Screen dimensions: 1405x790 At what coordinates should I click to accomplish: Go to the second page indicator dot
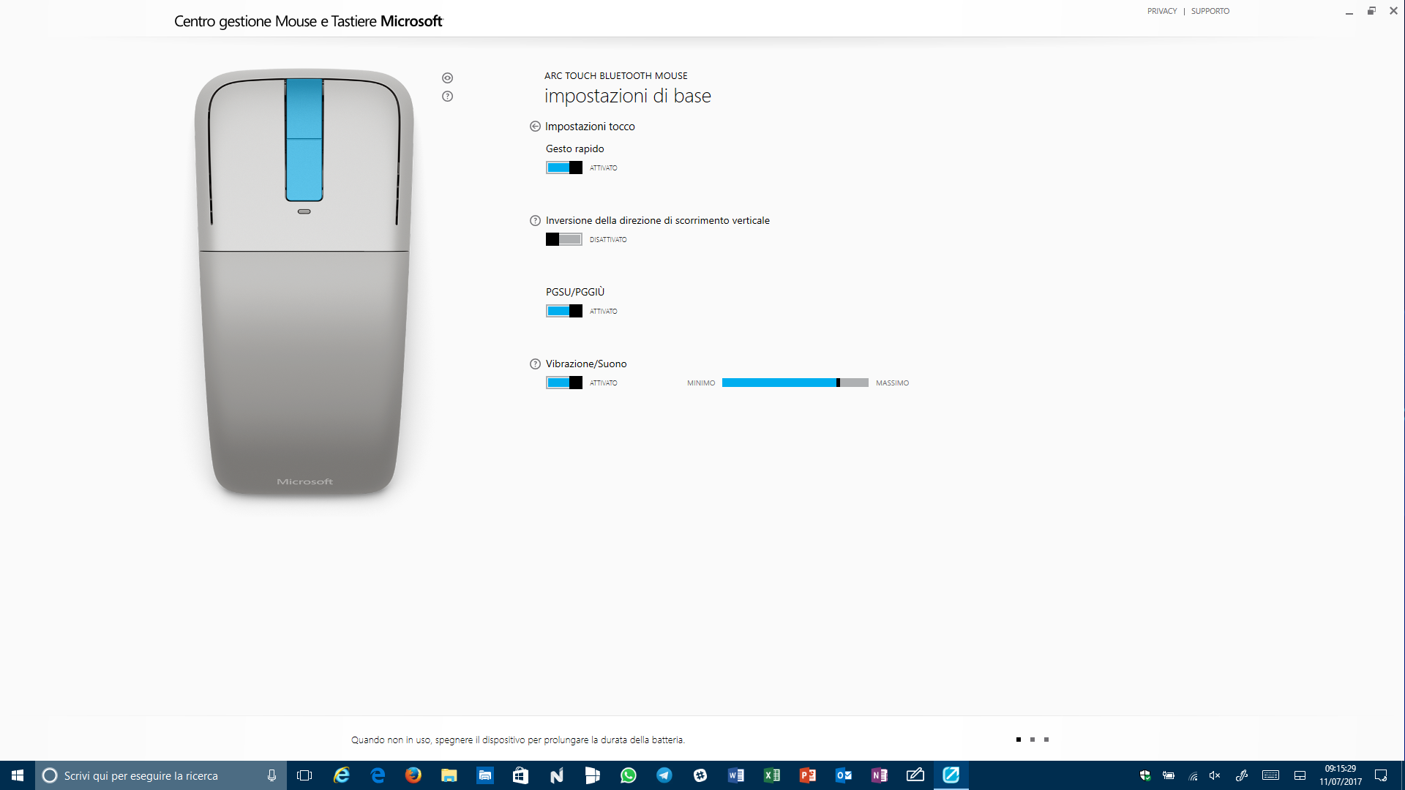(1032, 740)
